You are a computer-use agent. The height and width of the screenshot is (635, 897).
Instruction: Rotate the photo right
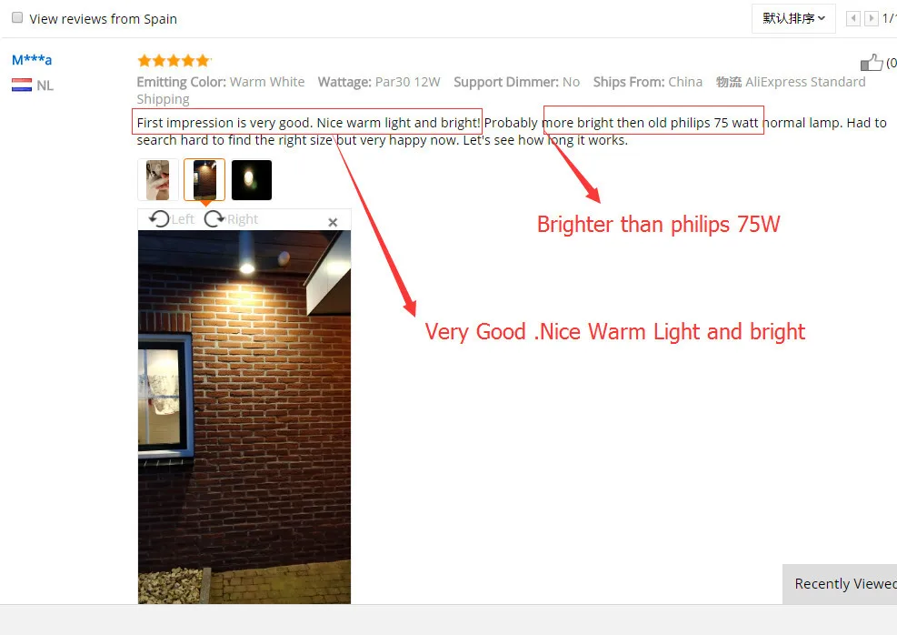coord(214,218)
